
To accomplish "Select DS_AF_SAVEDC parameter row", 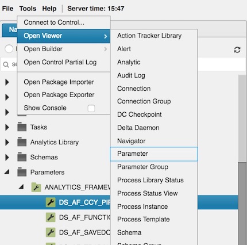I will (x=55, y=232).
